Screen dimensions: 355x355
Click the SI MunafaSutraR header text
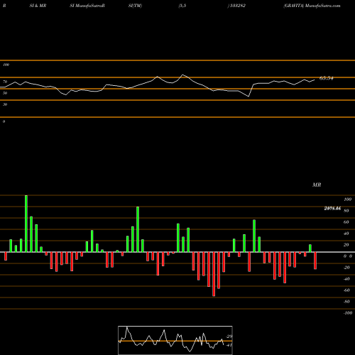click(x=87, y=6)
